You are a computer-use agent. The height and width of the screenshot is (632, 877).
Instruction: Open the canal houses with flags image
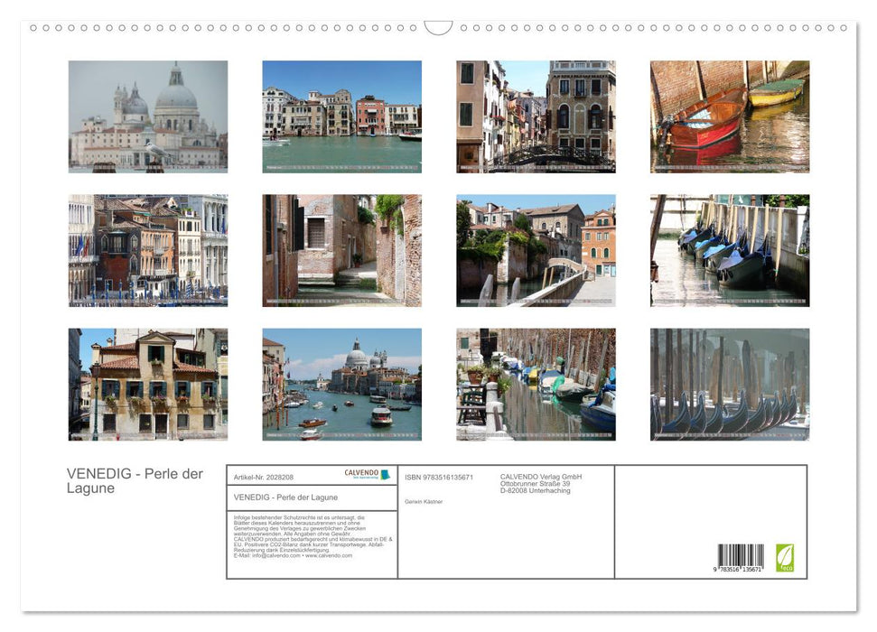(146, 250)
